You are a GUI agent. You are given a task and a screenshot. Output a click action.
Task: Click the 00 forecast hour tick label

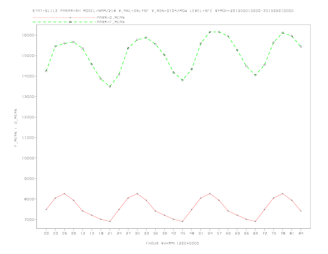(x=46, y=233)
